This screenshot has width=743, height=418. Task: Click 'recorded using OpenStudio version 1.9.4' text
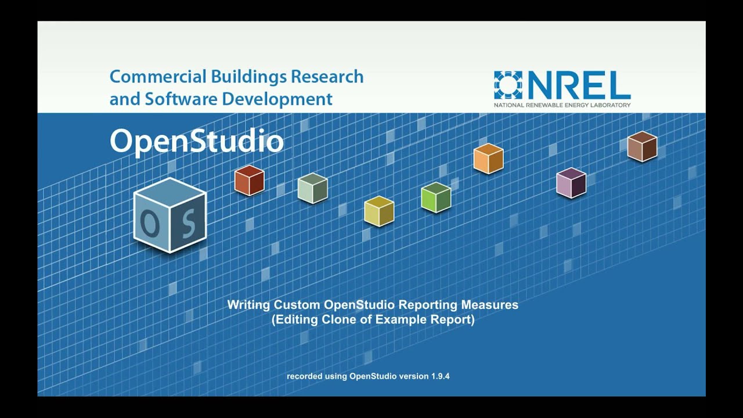[x=368, y=376]
